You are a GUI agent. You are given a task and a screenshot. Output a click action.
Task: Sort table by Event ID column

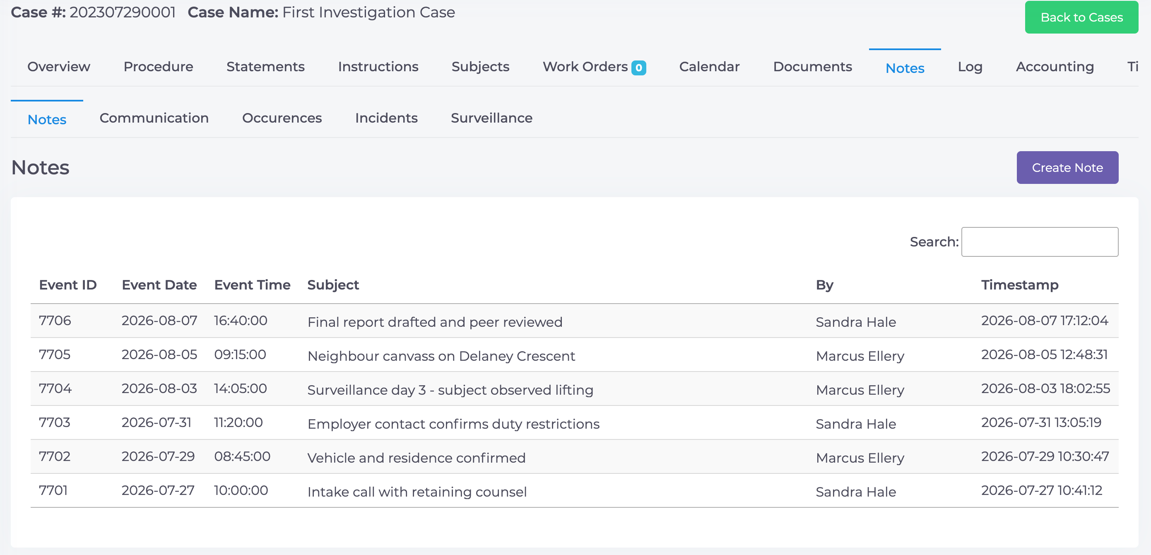(x=68, y=285)
